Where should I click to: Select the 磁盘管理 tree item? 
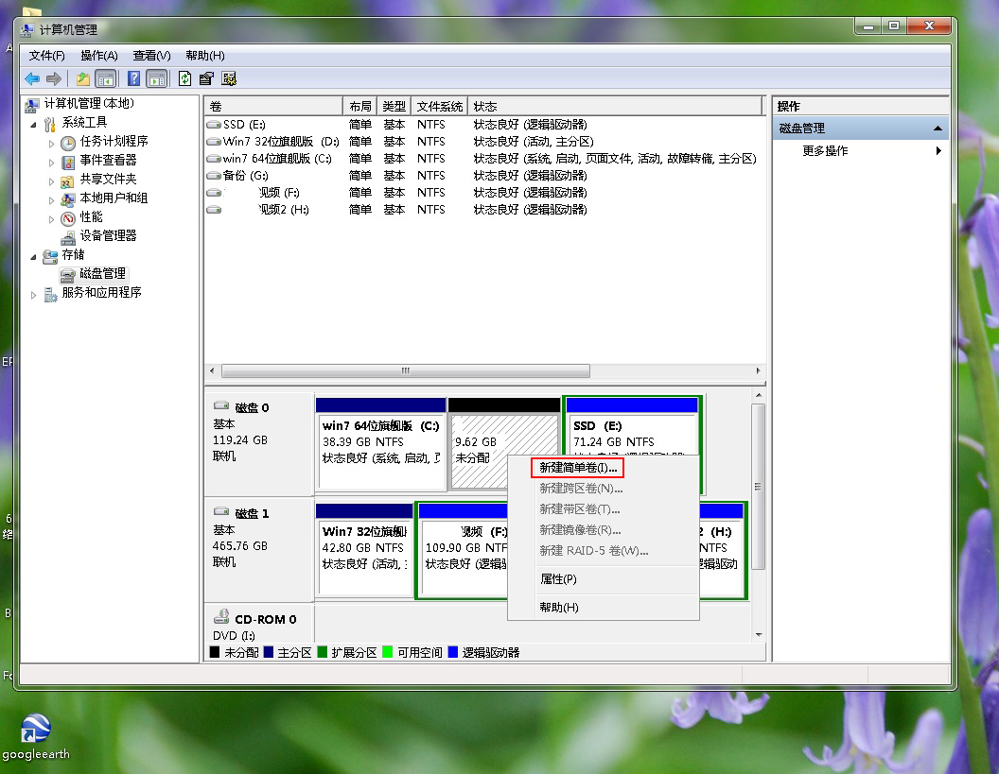101,274
